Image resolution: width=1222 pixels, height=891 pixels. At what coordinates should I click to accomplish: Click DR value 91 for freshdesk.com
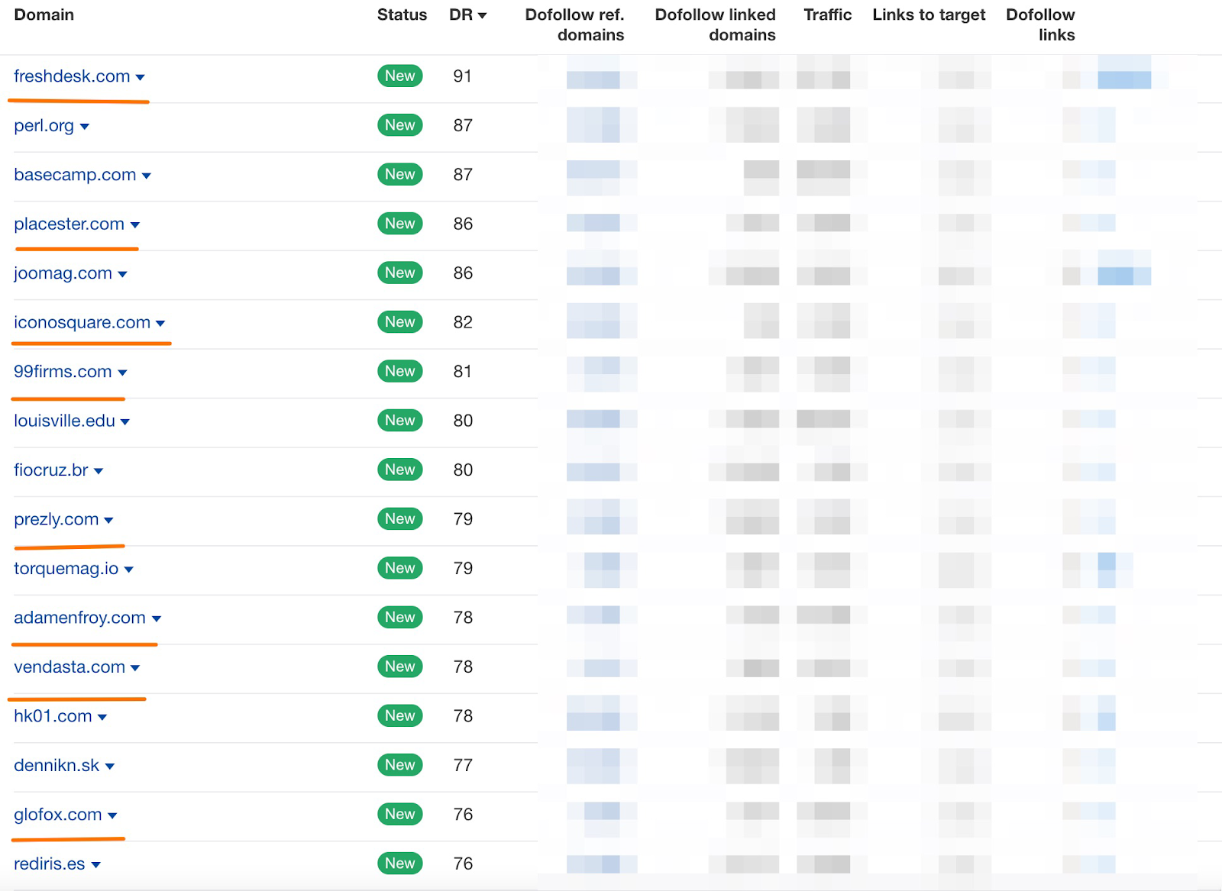coord(462,76)
